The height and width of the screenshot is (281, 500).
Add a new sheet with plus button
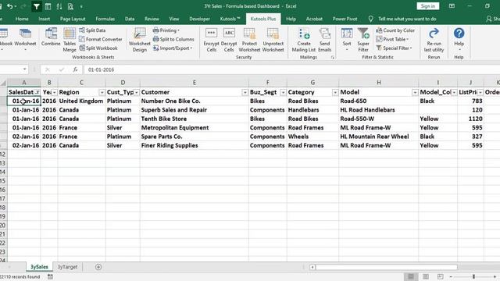(x=98, y=267)
